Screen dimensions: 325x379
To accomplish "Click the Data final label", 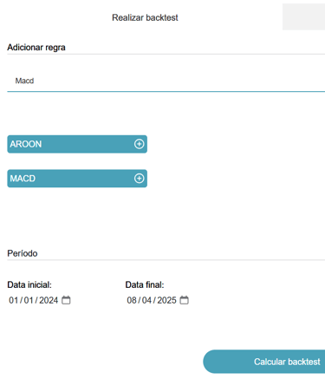I will (145, 284).
